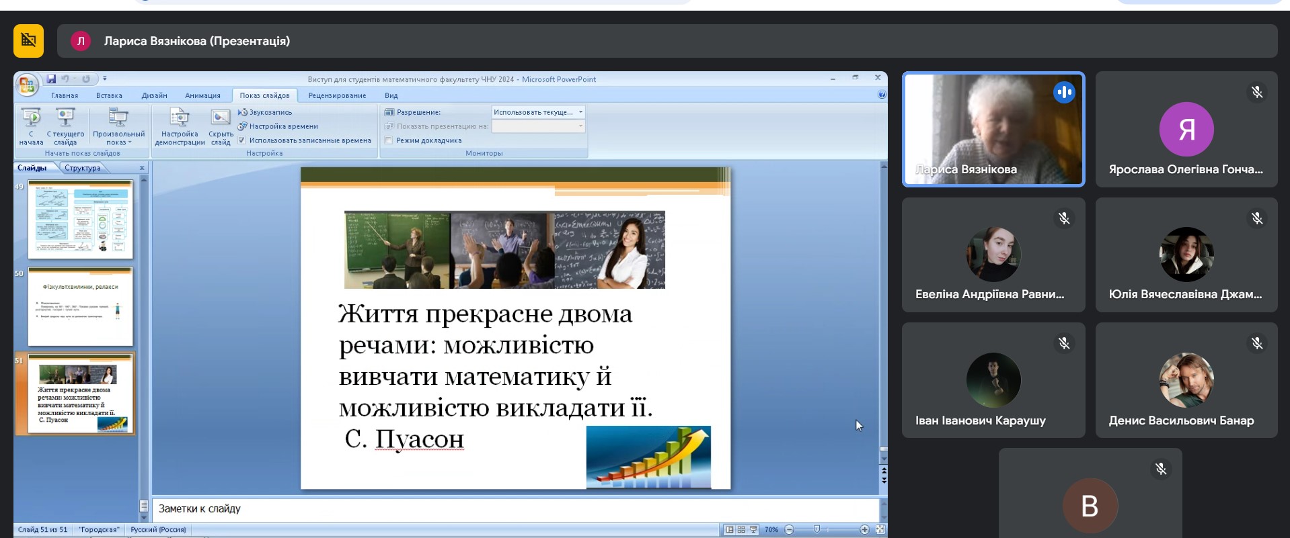Click into Заметки к слайду notes field
This screenshot has height=538, width=1290.
[515, 509]
